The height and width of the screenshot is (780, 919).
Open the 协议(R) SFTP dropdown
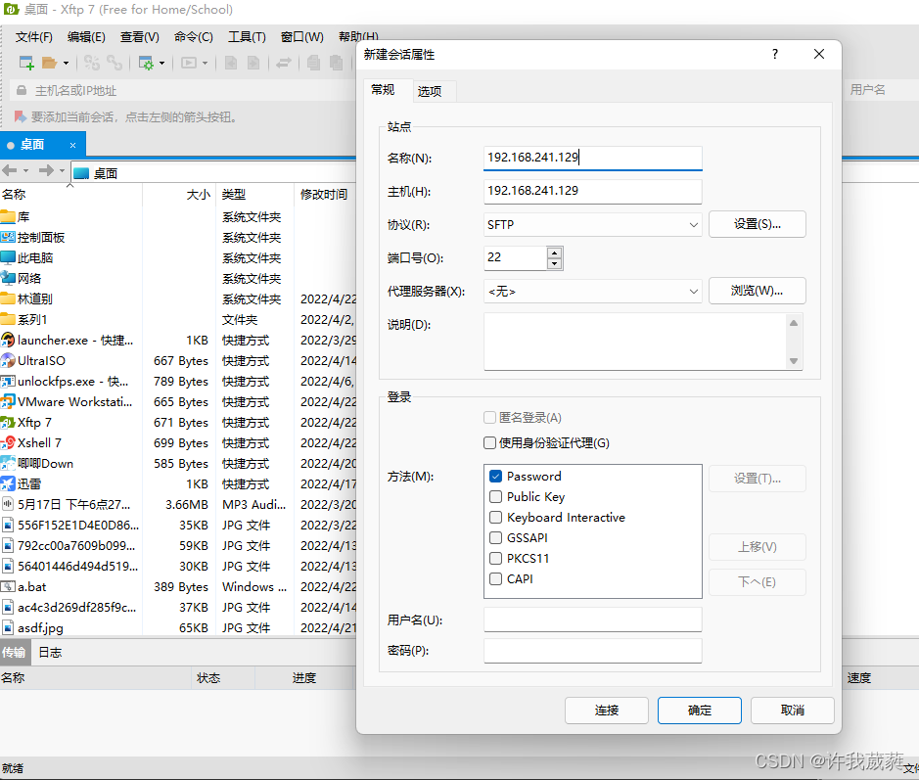pyautogui.click(x=592, y=224)
